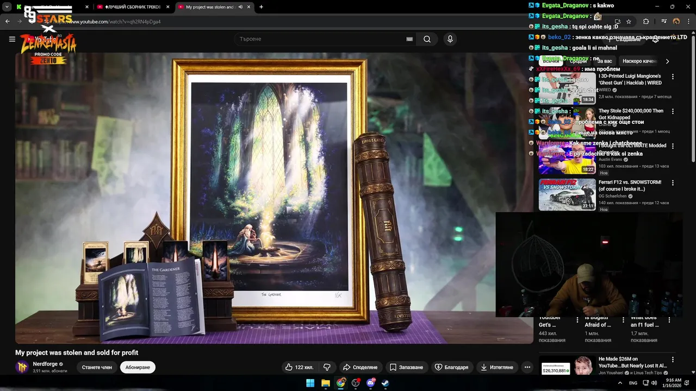This screenshot has height=391, width=696.
Task: Open more actions ellipsis below the video
Action: pyautogui.click(x=527, y=367)
